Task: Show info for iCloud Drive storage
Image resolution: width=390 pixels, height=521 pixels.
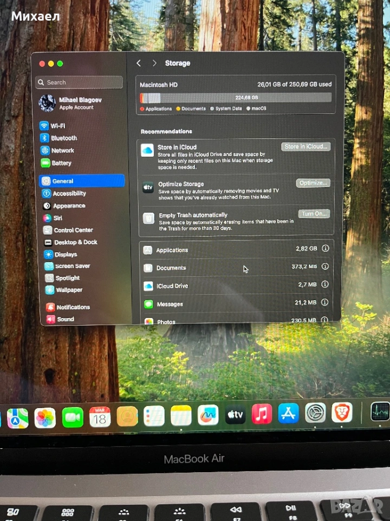Action: (325, 284)
